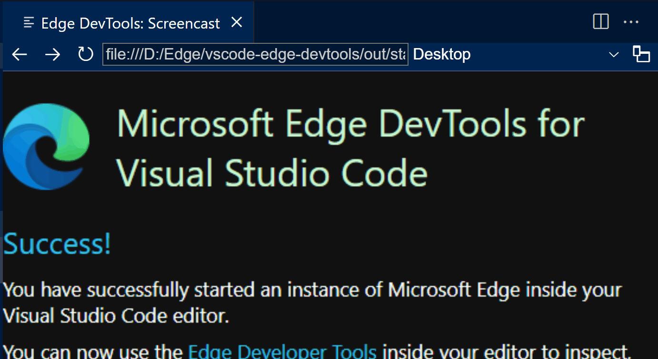Image resolution: width=658 pixels, height=359 pixels.
Task: Reload the screencast page
Action: coord(85,54)
